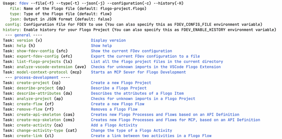Click the '(cat)' shortcut alias
Image resolution: width=282 pixels, height=139 pixels.
71,130
